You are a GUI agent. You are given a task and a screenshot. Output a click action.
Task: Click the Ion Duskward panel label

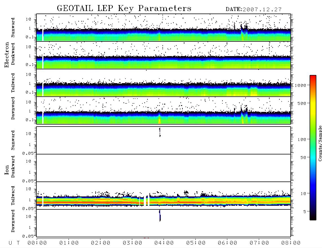(x=13, y=167)
